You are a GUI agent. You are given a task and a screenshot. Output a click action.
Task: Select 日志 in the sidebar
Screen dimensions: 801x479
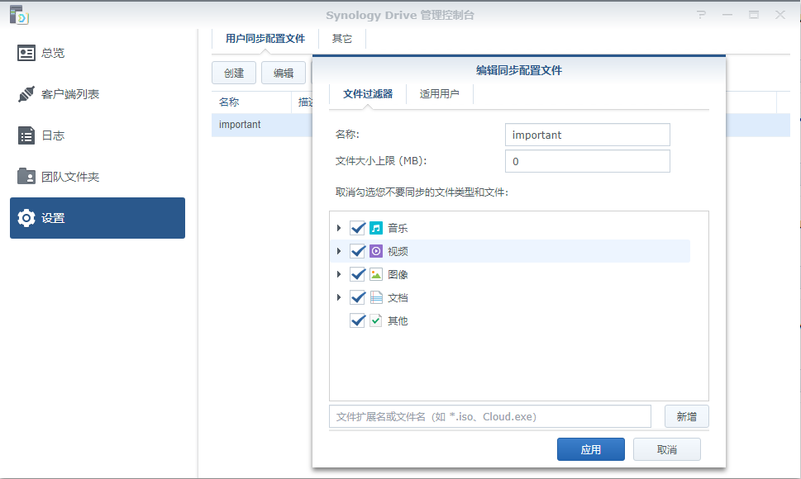click(98, 135)
